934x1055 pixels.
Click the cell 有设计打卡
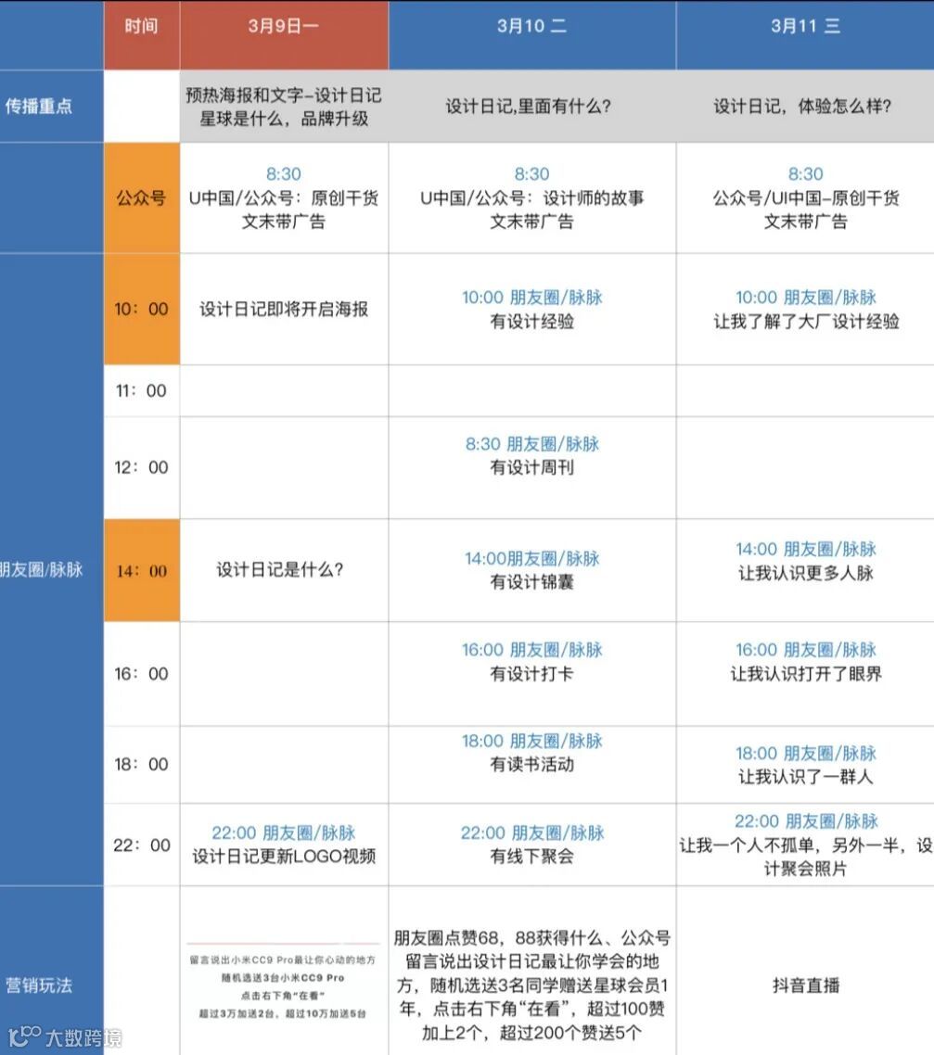click(532, 673)
